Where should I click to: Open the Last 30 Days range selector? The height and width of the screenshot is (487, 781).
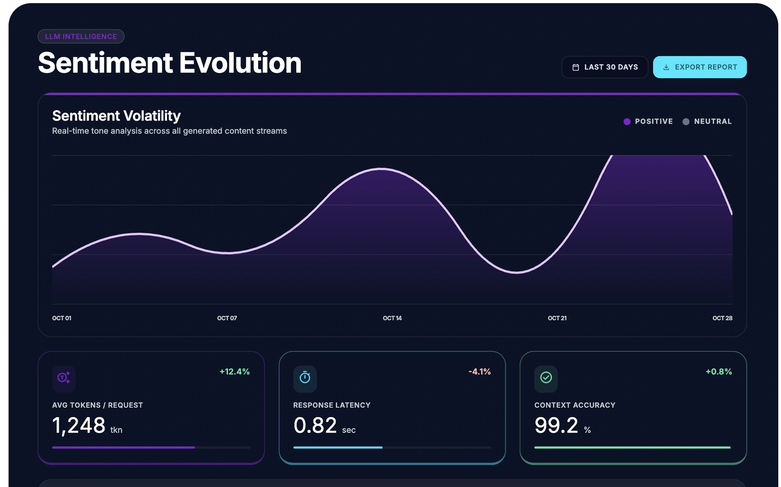click(605, 67)
